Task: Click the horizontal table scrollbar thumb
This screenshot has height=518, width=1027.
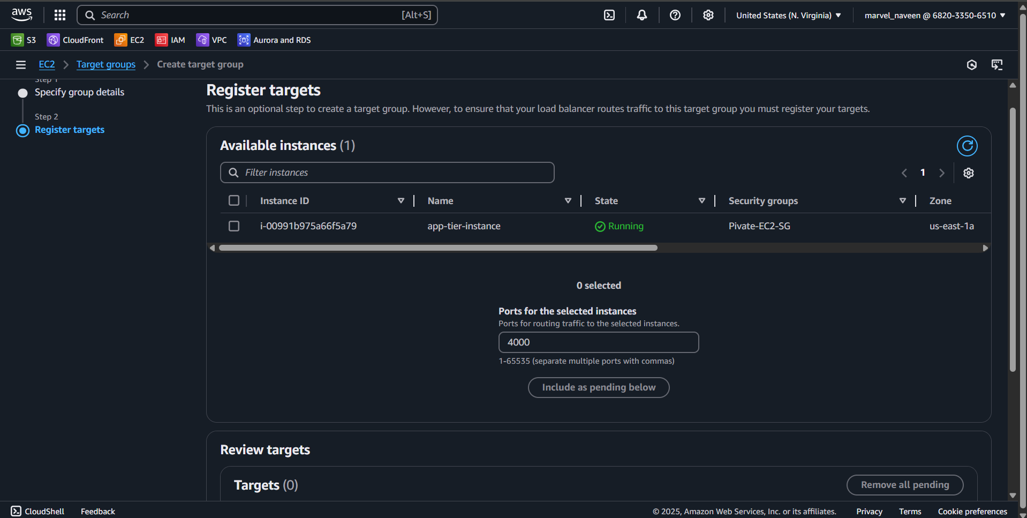Action: [438, 248]
